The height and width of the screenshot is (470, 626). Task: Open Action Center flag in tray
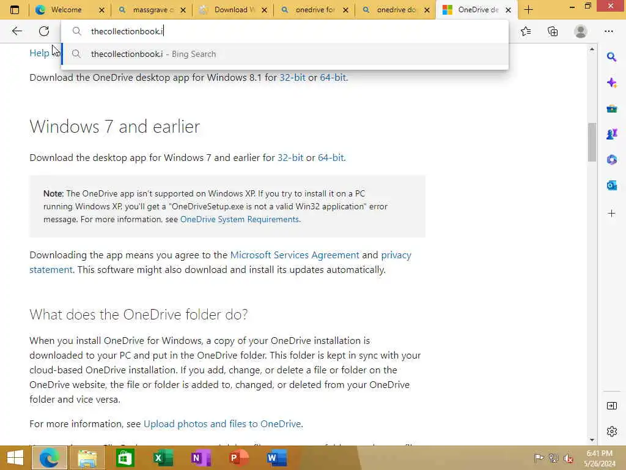coord(539,458)
